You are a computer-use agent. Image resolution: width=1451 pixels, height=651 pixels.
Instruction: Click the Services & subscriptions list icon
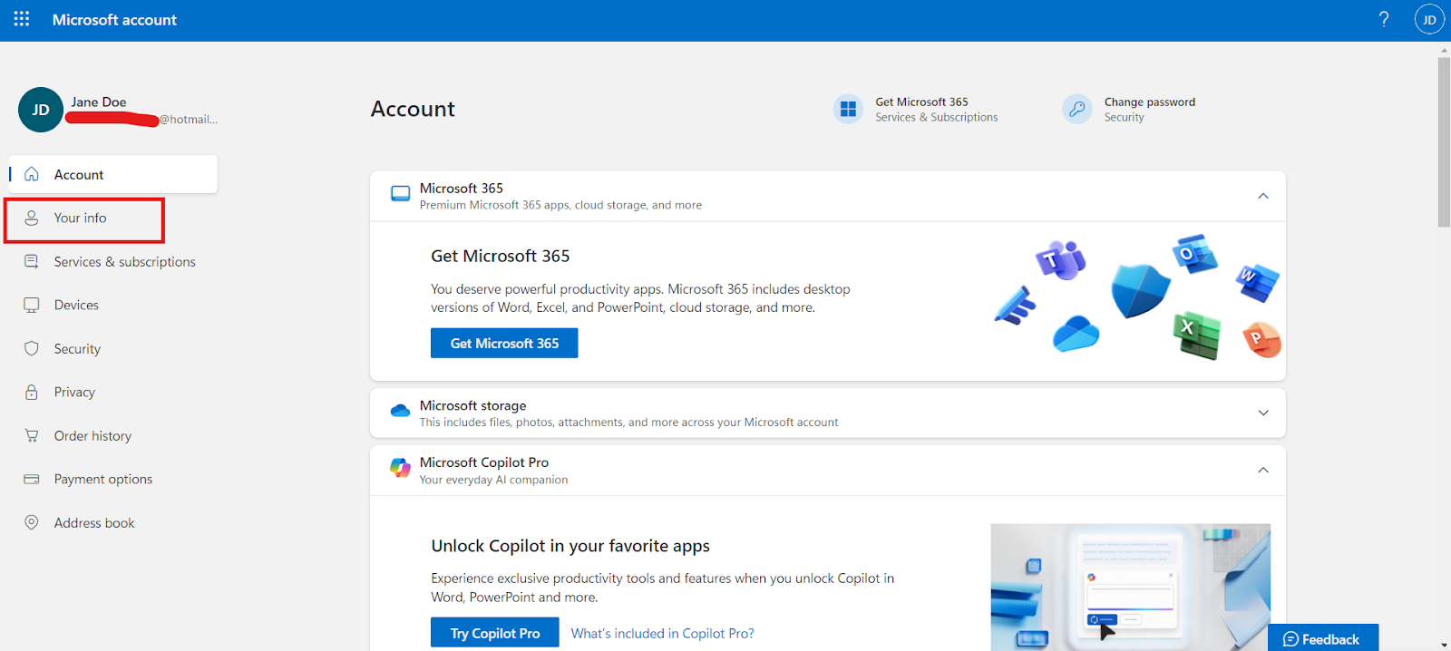[x=32, y=261]
